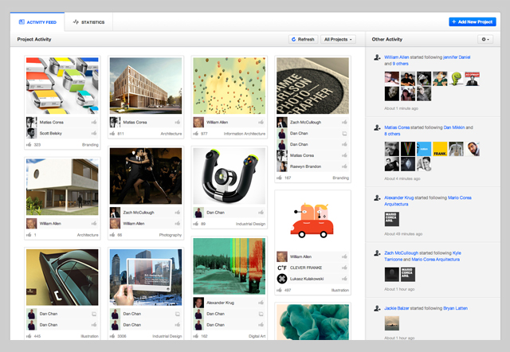This screenshot has width=510, height=352.
Task: Click the Refresh button
Action: pyautogui.click(x=303, y=38)
